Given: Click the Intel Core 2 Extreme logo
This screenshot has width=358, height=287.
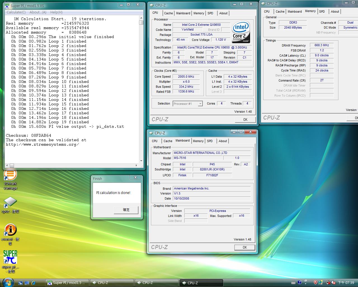Looking at the screenshot, I should (x=241, y=32).
